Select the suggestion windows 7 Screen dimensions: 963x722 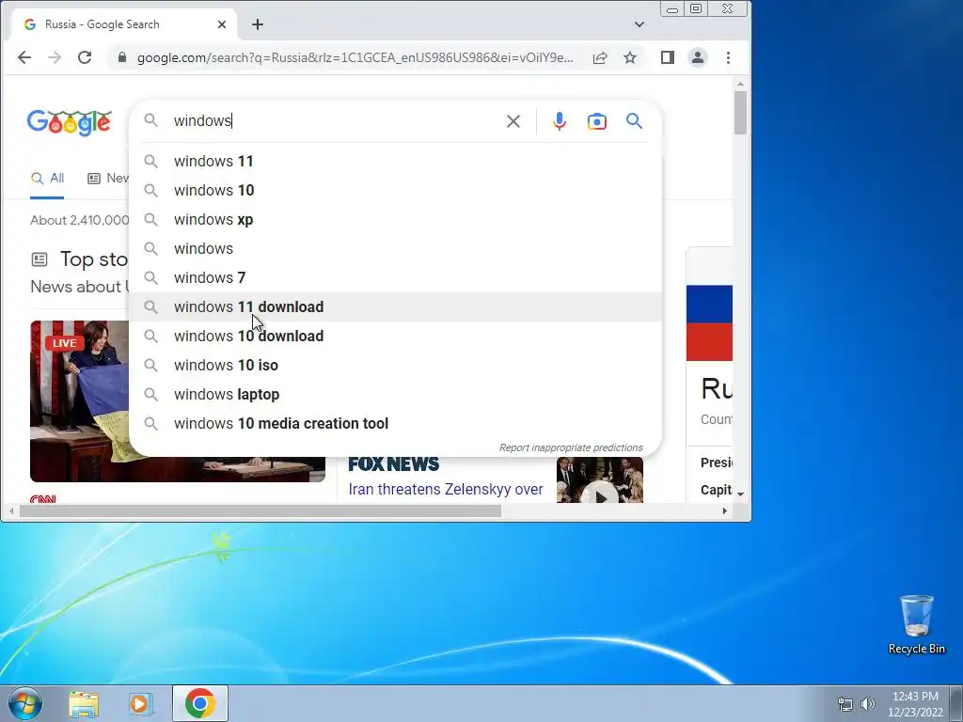[396, 277]
